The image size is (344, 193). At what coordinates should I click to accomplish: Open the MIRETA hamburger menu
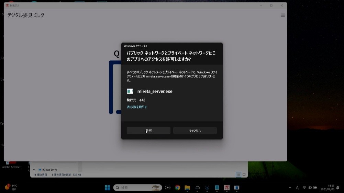point(282,15)
